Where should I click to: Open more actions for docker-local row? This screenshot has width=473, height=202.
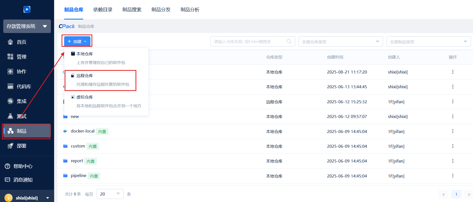[452, 131]
